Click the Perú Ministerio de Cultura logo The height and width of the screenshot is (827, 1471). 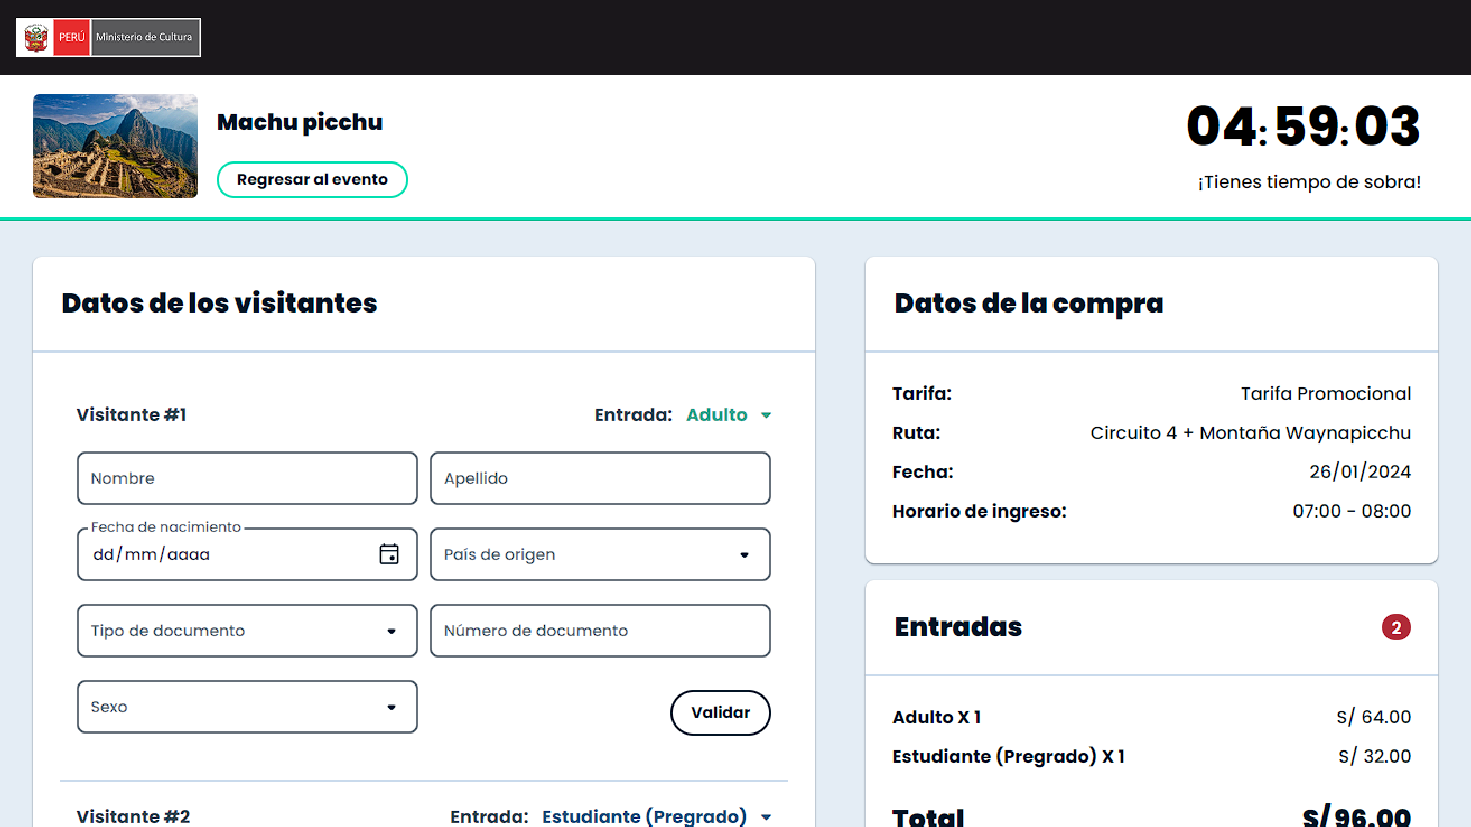(x=109, y=37)
